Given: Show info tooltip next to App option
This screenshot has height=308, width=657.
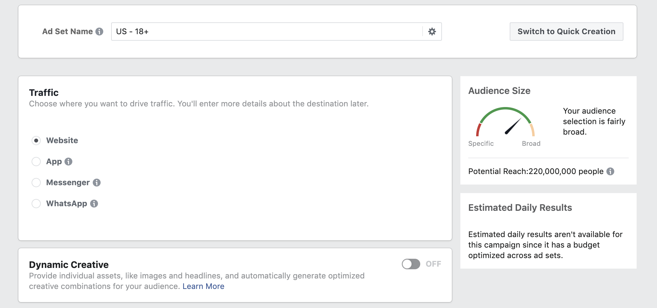Looking at the screenshot, I should click(x=68, y=162).
